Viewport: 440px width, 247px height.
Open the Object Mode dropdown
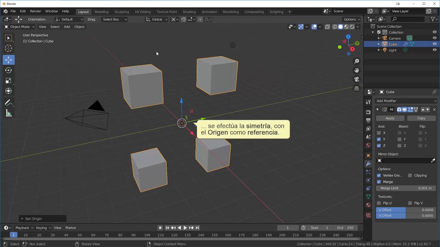point(20,27)
